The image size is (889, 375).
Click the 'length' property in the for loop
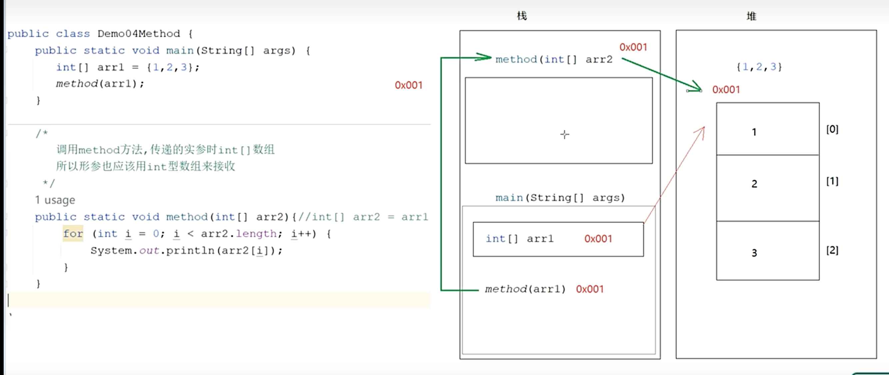[x=256, y=234]
